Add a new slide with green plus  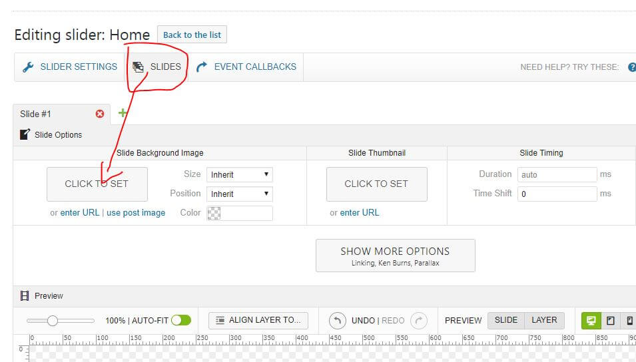[123, 113]
